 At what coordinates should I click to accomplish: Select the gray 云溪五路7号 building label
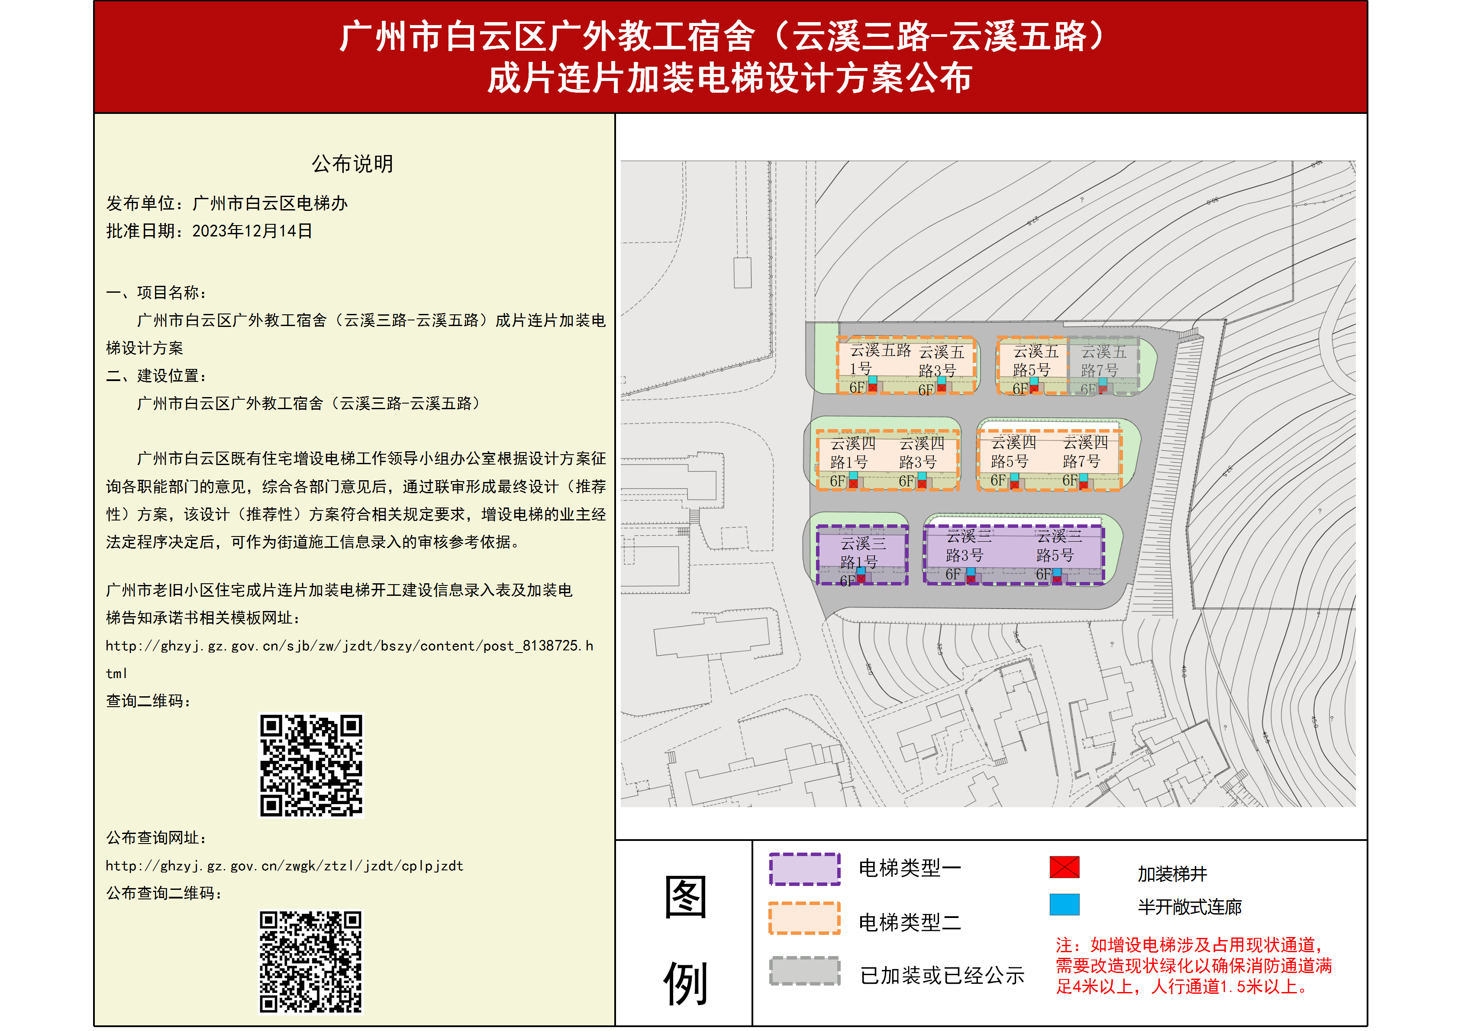click(1103, 362)
